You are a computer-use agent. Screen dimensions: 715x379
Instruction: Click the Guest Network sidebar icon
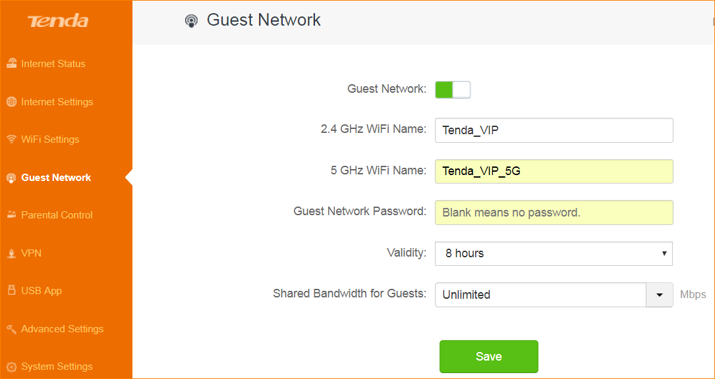[x=11, y=178]
